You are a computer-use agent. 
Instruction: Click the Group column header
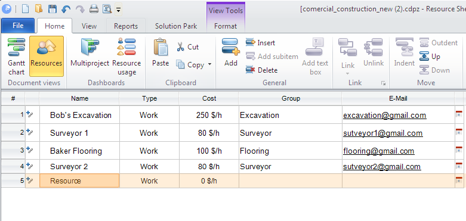coord(291,98)
